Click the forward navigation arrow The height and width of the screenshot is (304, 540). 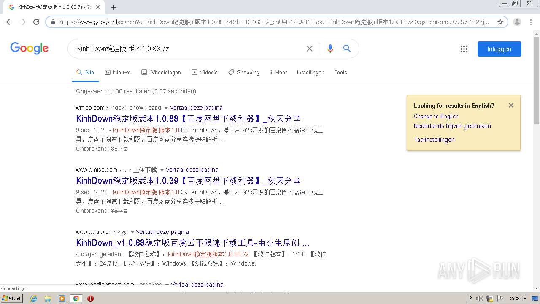[x=23, y=22]
